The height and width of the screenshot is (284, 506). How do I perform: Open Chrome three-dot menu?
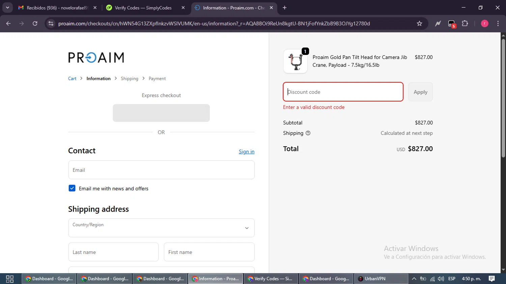coord(498,24)
